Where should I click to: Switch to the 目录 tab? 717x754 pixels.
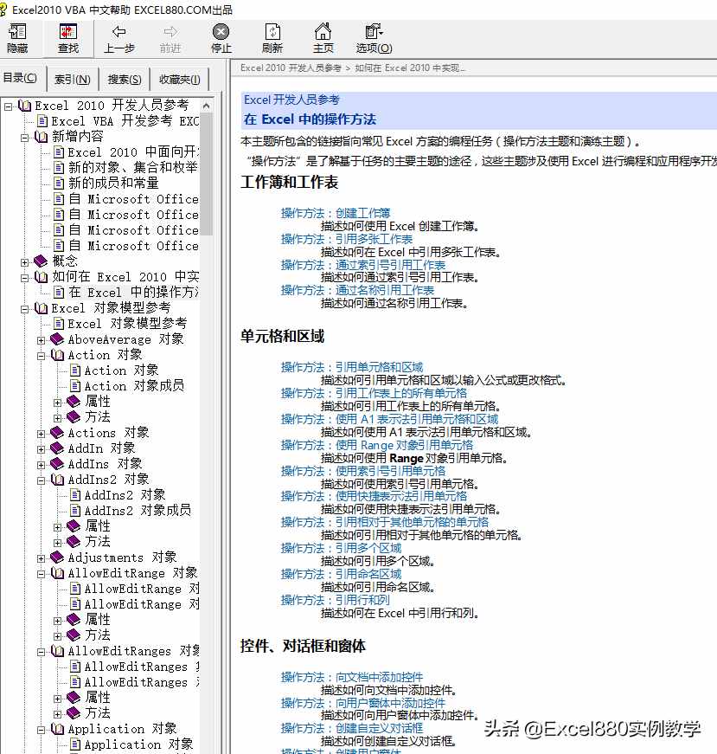20,78
